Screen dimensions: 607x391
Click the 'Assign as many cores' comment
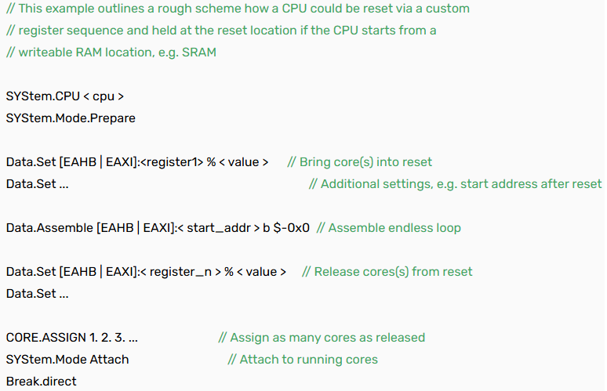[x=322, y=337]
